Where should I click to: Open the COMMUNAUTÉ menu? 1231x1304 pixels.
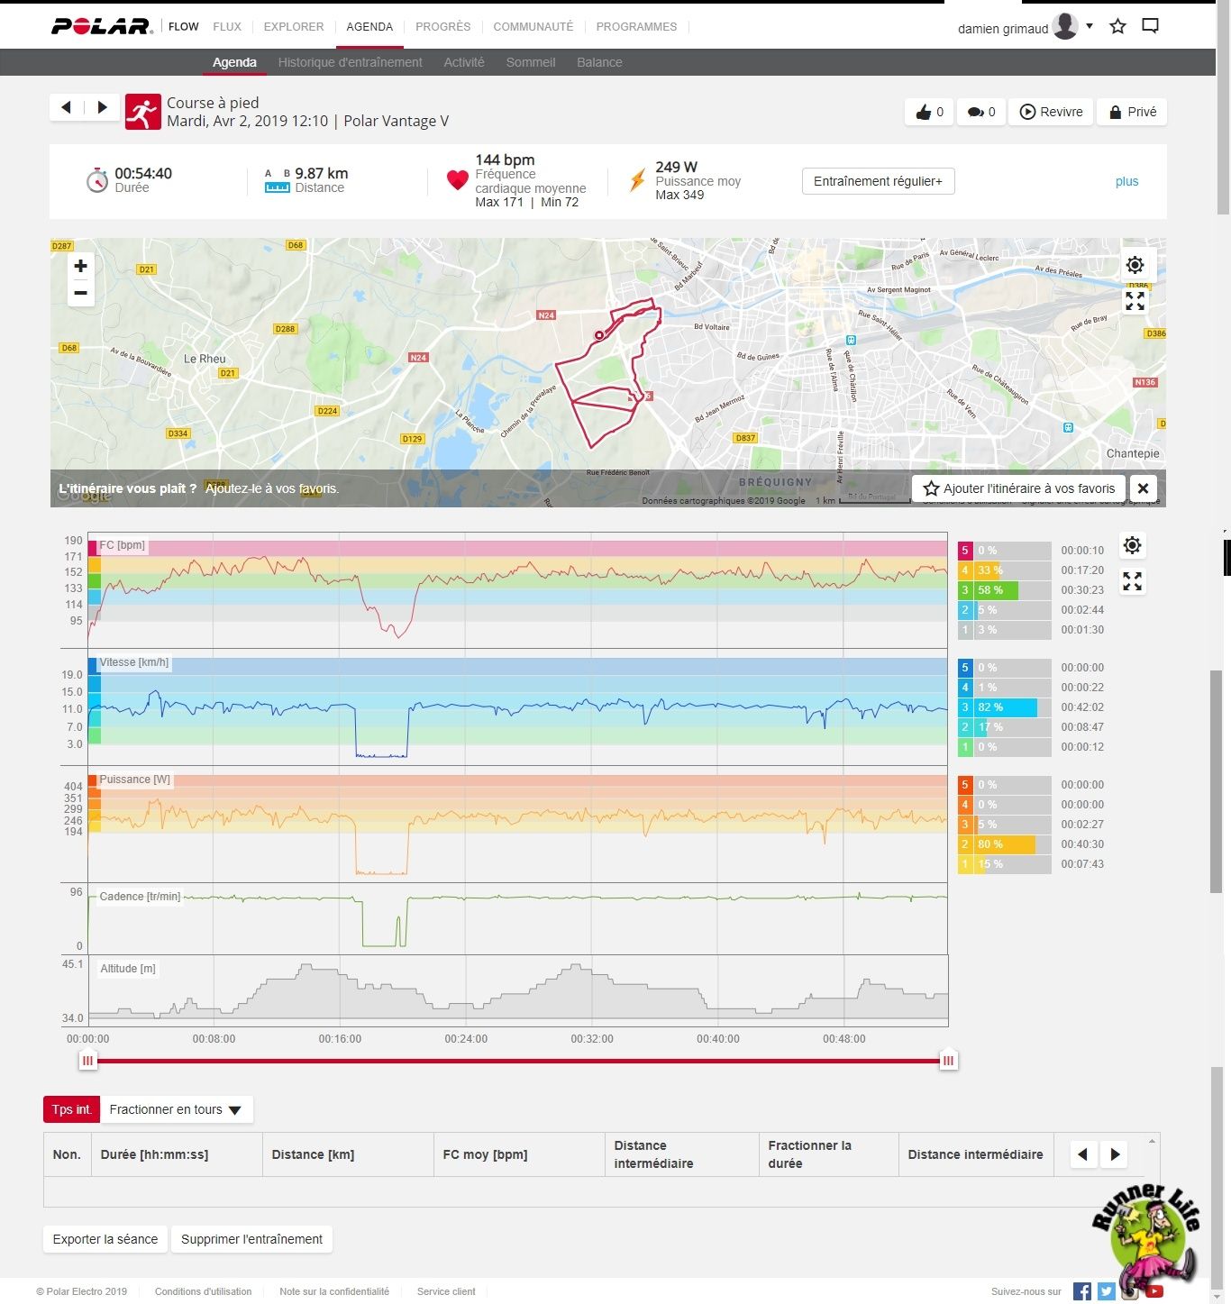pos(533,26)
